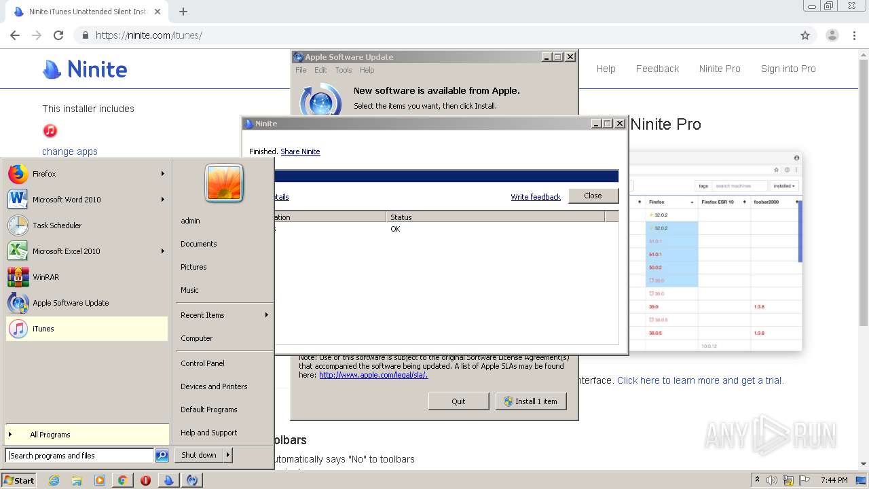This screenshot has height=489, width=869.
Task: Open Ninite Pro link in page header
Action: tap(720, 69)
